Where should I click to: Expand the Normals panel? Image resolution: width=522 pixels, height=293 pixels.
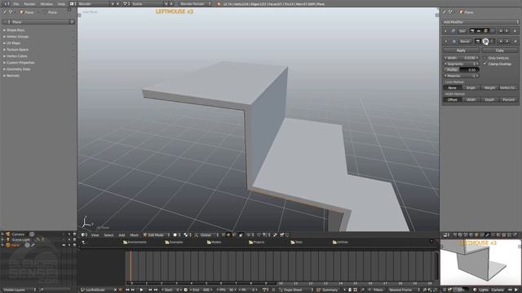(x=13, y=76)
